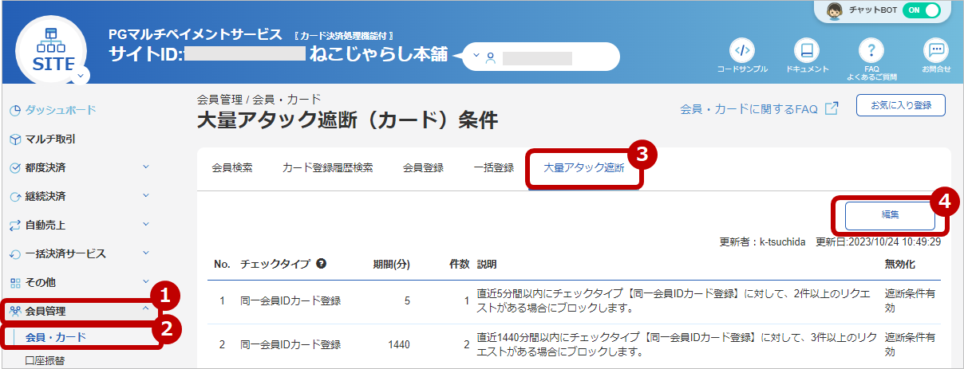
Task: Click the 編集 button
Action: [x=890, y=214]
